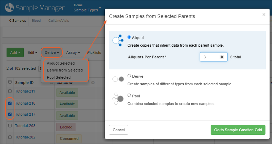
Task: Open the Assay dropdown menu
Action: (x=73, y=52)
